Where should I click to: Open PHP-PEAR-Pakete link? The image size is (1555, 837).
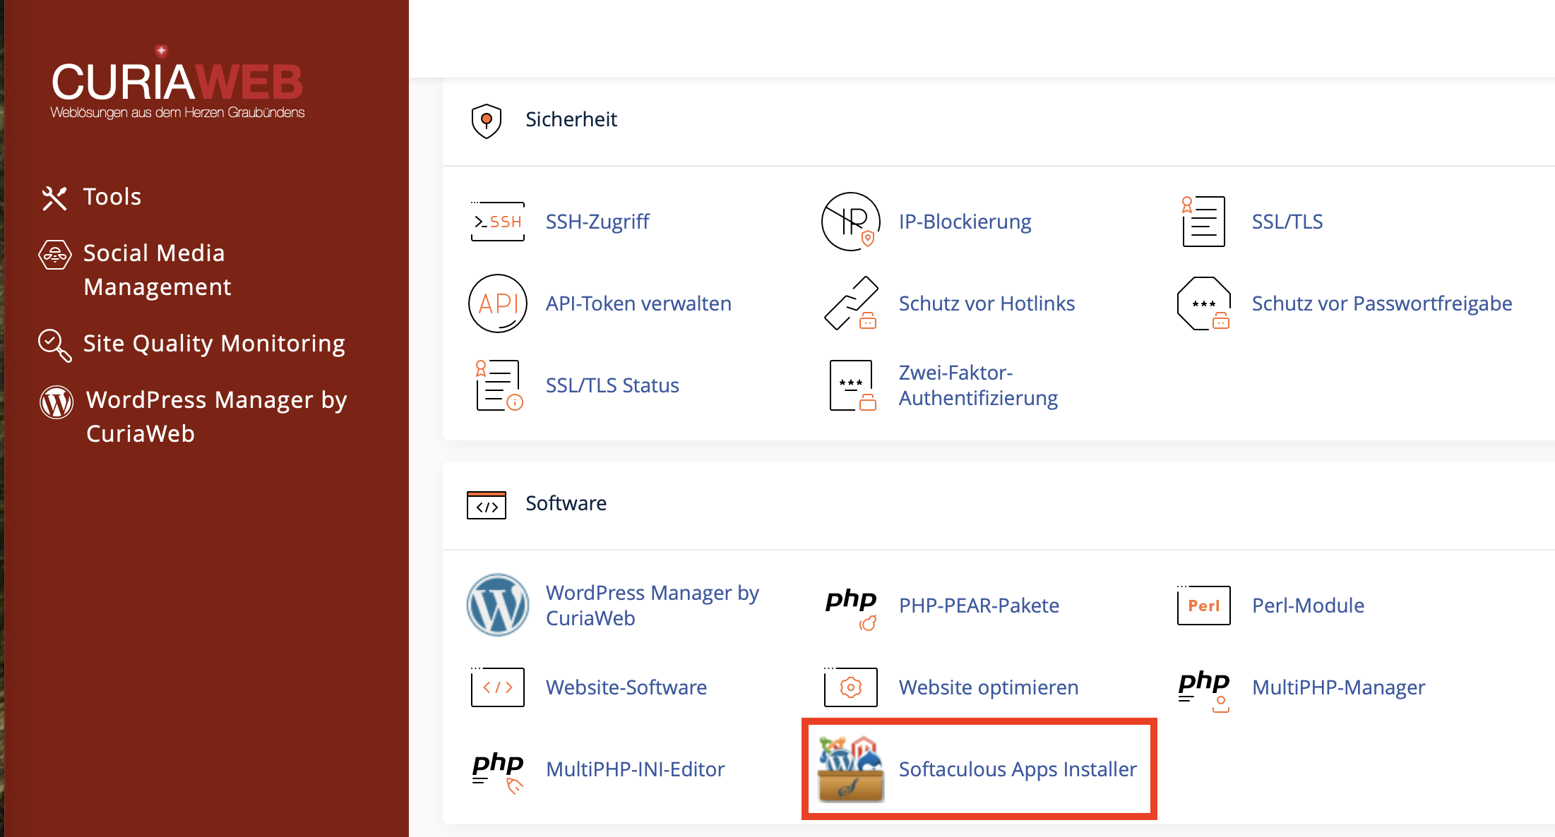[x=979, y=606]
